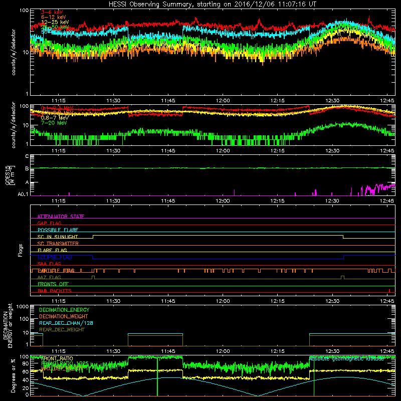Click the POSSIBLE_FLARE flag label
Viewport: 401px width, 401px height.
[58, 230]
